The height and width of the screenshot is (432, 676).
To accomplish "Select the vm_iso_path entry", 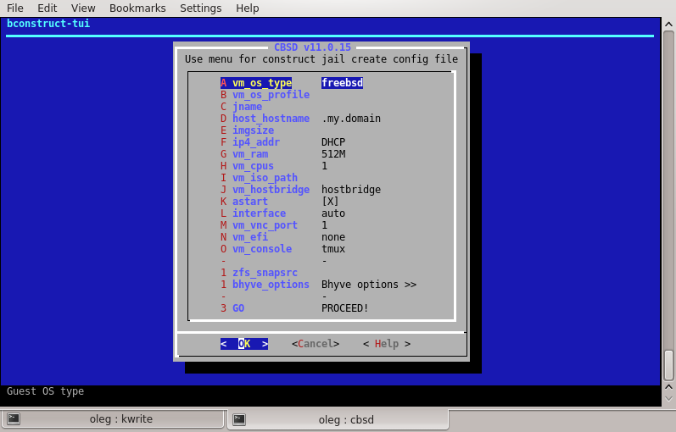I will coord(259,177).
